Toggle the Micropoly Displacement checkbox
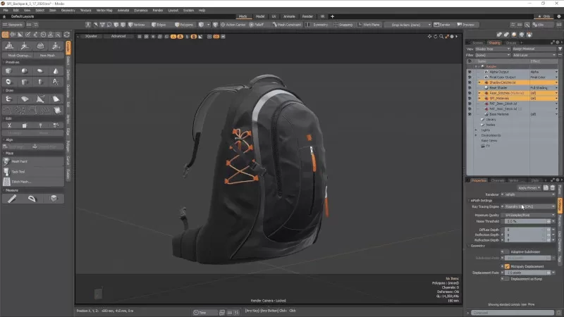 click(x=507, y=266)
